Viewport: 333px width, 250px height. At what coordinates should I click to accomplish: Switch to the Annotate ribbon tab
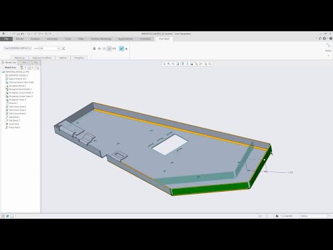point(52,39)
